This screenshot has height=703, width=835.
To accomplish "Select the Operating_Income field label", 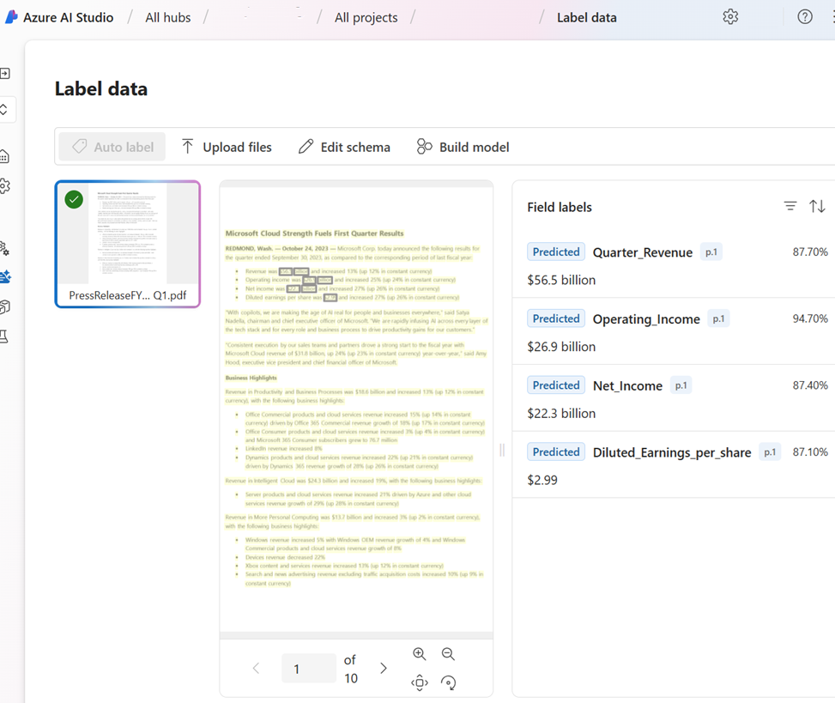I will 646,319.
